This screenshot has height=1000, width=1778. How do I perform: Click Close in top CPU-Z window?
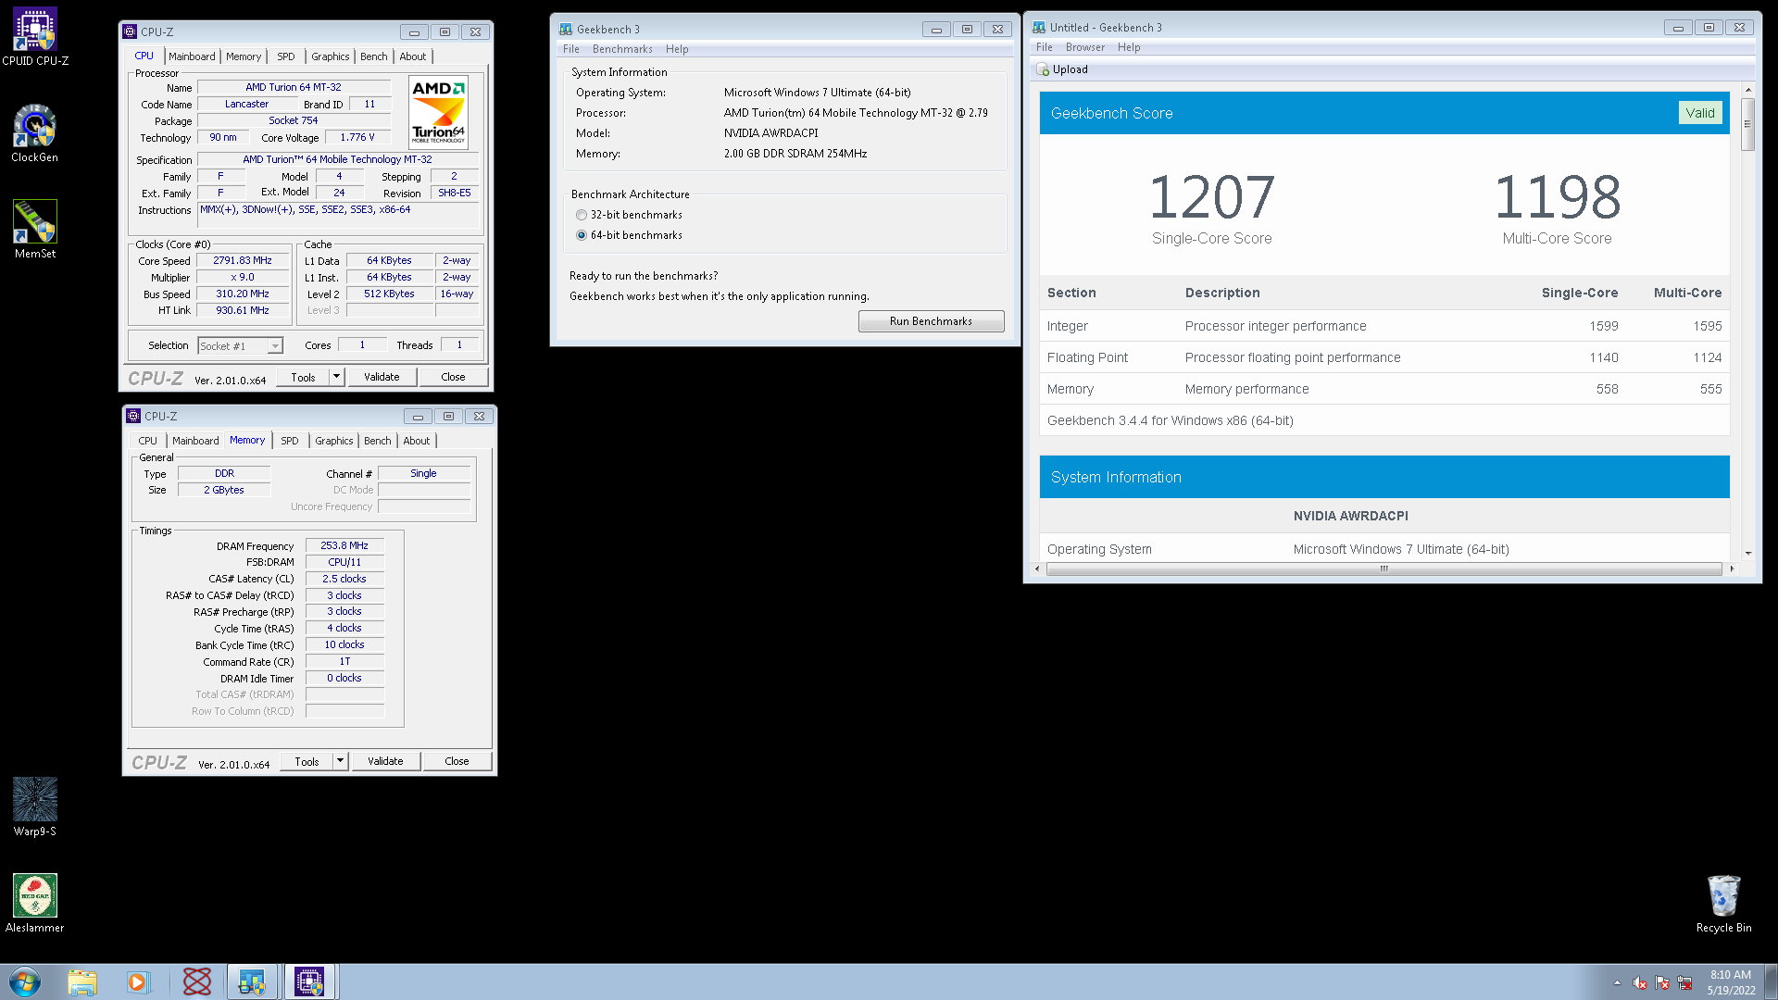tap(453, 377)
